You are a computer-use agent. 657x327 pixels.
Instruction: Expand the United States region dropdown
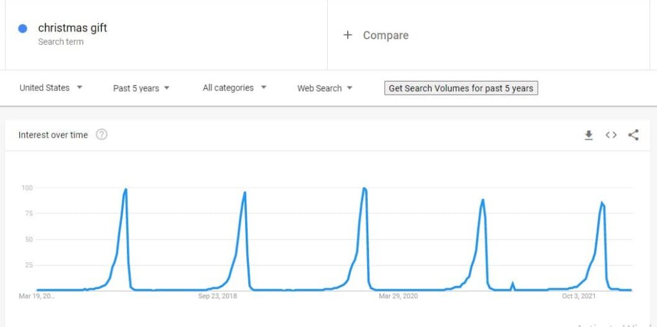click(51, 88)
